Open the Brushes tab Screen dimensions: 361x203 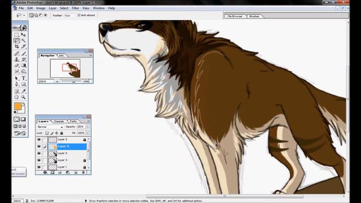[254, 16]
